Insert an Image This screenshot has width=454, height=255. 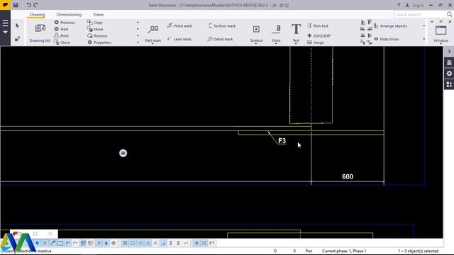[315, 42]
